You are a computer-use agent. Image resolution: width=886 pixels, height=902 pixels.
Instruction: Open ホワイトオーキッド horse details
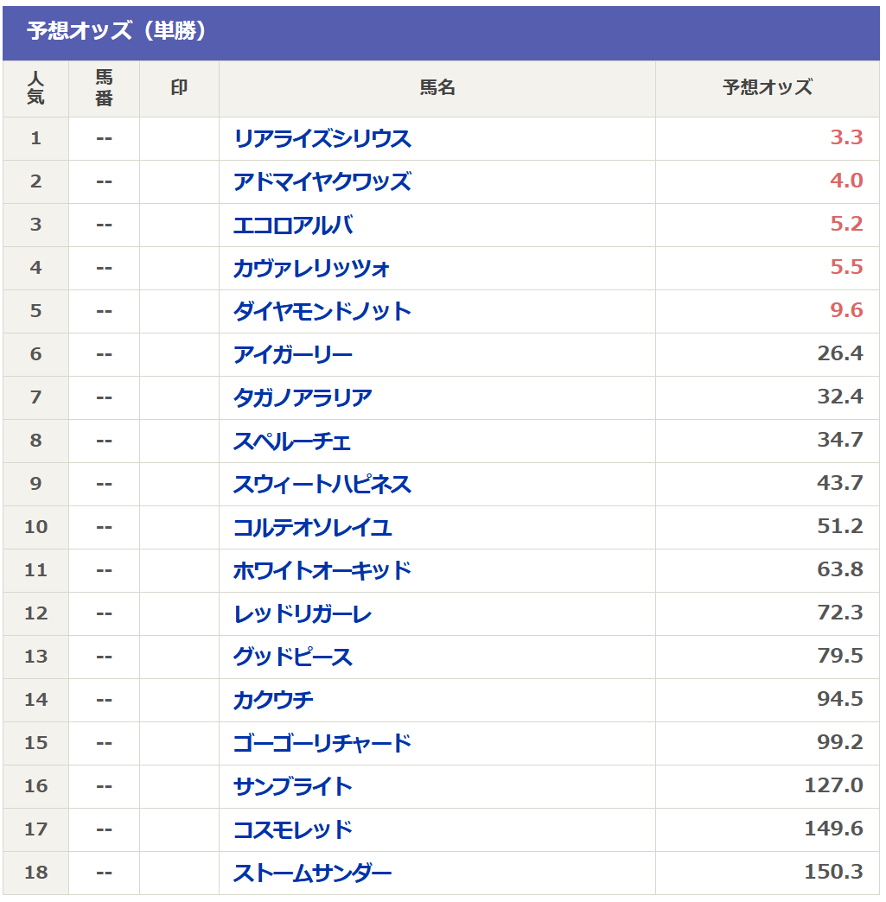pyautogui.click(x=322, y=571)
